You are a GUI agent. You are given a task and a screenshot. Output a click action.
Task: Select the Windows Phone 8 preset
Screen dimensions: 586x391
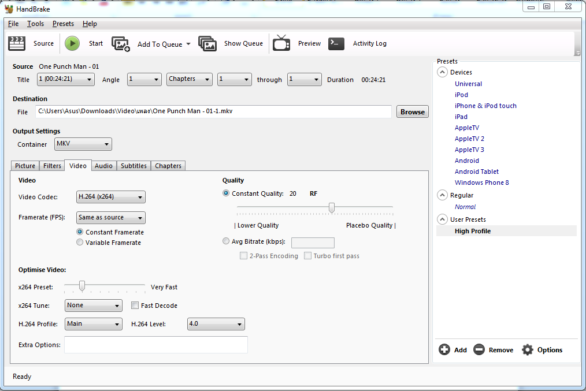(x=482, y=183)
